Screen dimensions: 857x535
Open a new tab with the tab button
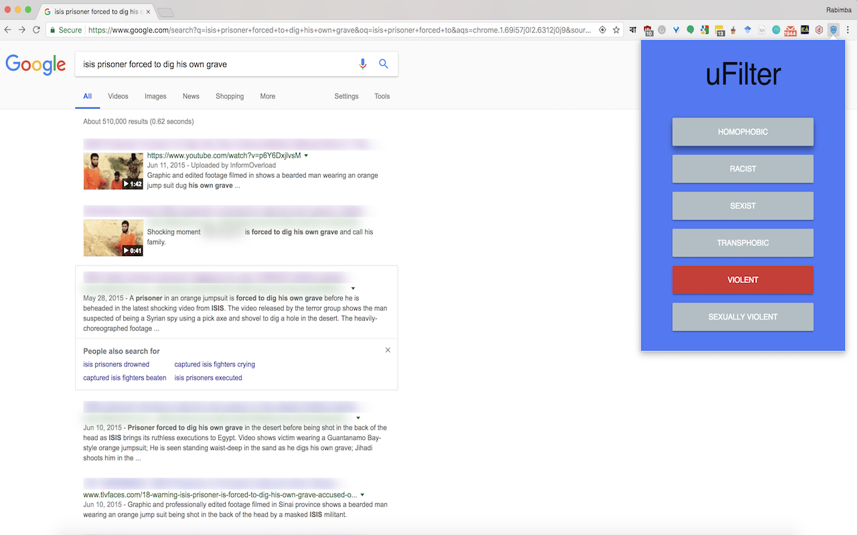point(165,12)
